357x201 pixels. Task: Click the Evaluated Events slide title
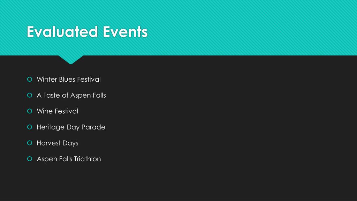point(87,32)
